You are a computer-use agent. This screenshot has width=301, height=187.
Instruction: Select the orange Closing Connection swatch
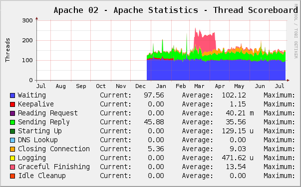pyautogui.click(x=12, y=149)
